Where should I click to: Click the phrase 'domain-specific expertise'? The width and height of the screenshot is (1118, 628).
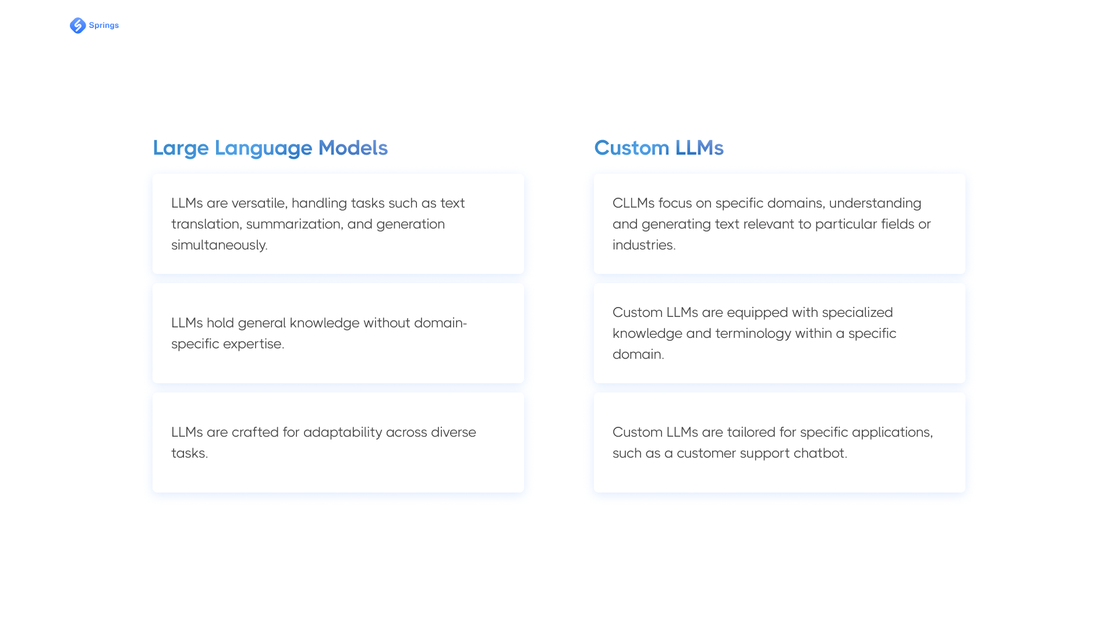319,333
